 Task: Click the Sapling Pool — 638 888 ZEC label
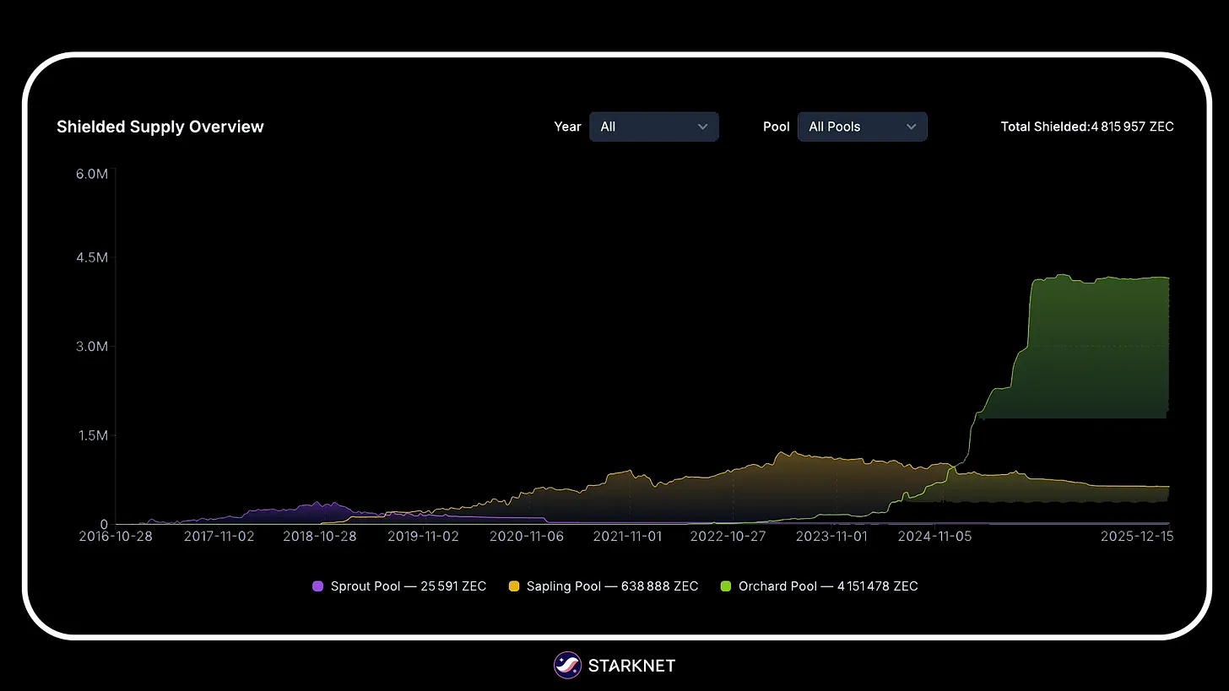click(613, 586)
